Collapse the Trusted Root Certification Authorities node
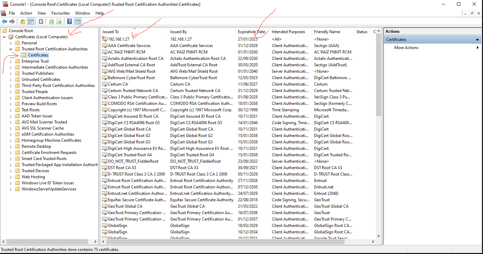 (10, 49)
